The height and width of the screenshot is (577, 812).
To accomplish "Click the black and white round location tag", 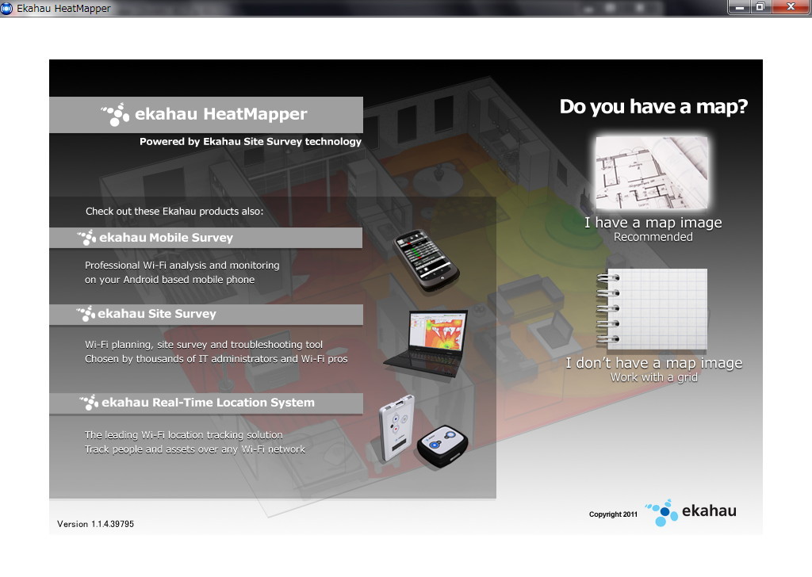I will tap(442, 445).
